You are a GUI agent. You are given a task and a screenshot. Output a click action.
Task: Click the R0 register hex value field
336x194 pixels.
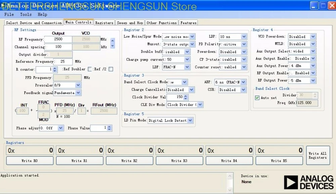tap(30, 150)
